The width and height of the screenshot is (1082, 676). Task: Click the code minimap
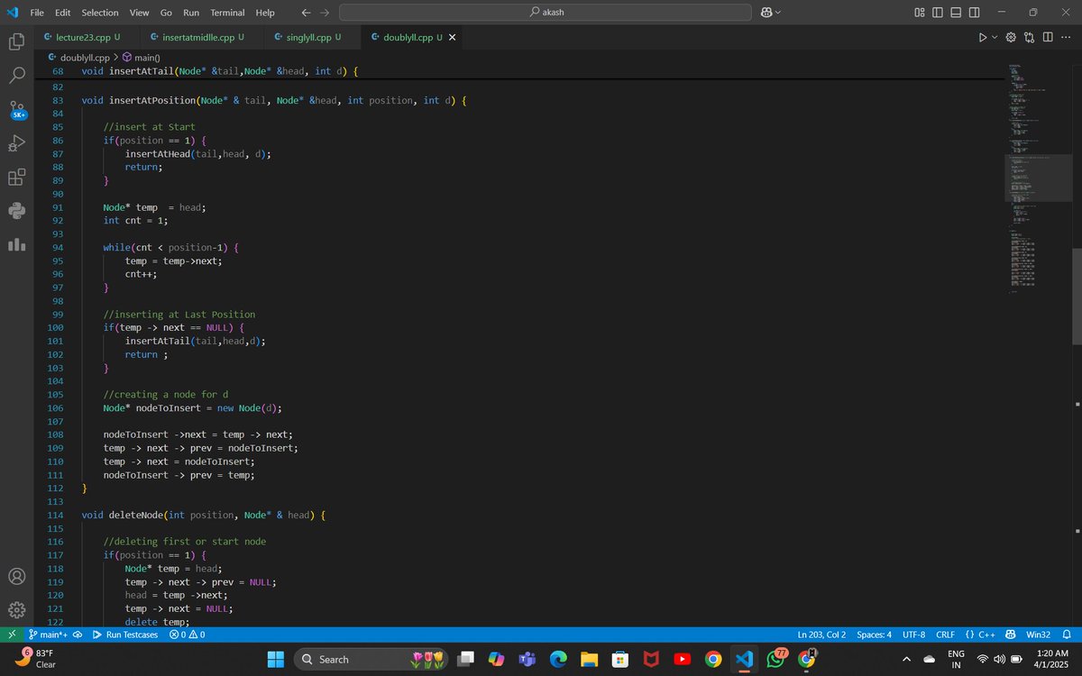1037,180
